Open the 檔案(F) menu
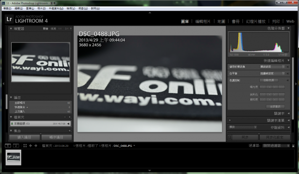 7,8
